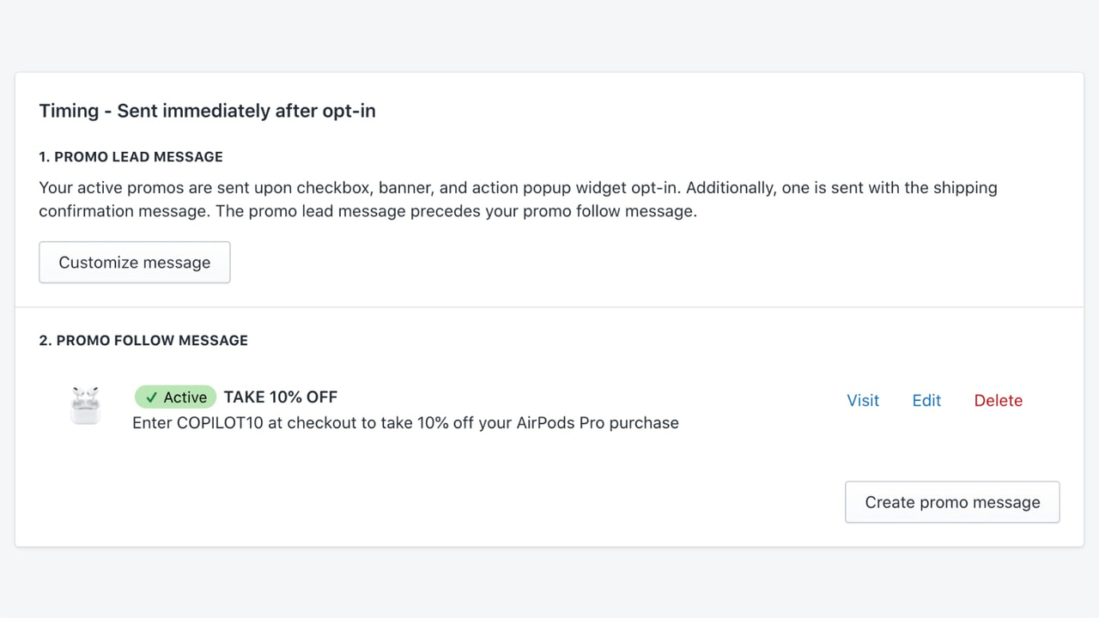The image size is (1099, 618).
Task: Click the PROMO FOLLOW MESSAGE section heading
Action: tap(143, 340)
